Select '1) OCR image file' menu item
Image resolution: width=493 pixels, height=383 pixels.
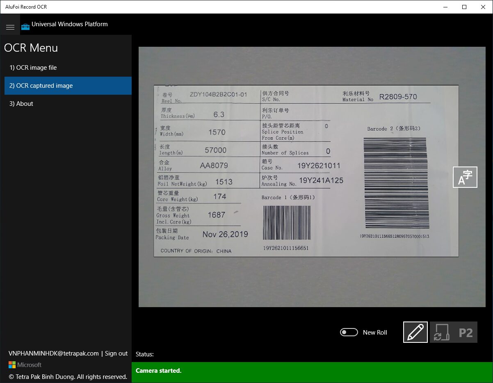pyautogui.click(x=68, y=68)
